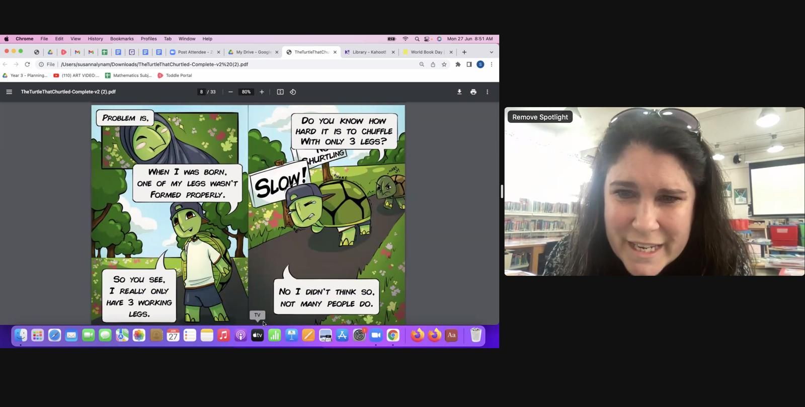Open the Toddle Portal bookmark
This screenshot has height=407, width=805.
pos(175,75)
